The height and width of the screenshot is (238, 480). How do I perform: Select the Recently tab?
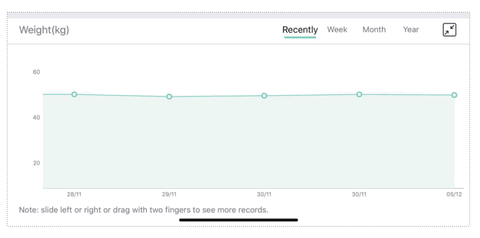(300, 30)
